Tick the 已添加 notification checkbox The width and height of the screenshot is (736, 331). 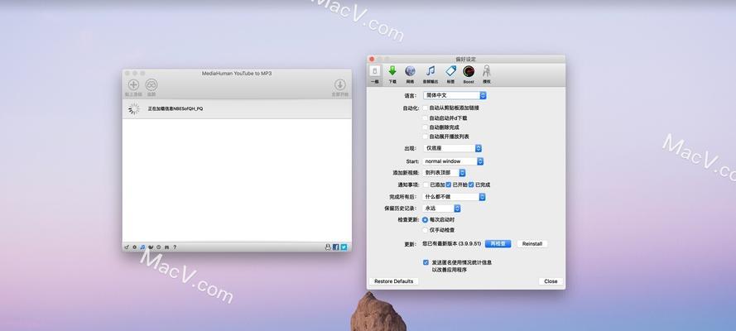click(x=426, y=185)
